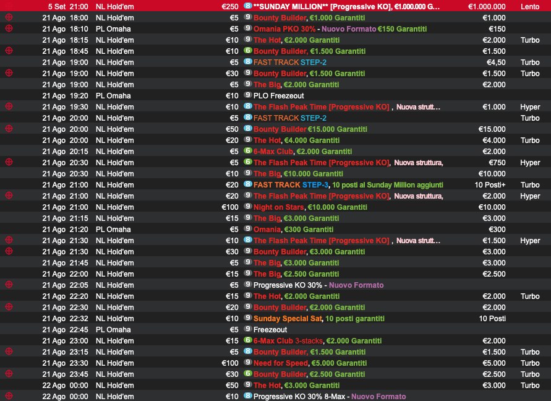Click the target icon on the 22:05 Progressive KO row
This screenshot has height=401, width=551.
coord(9,285)
